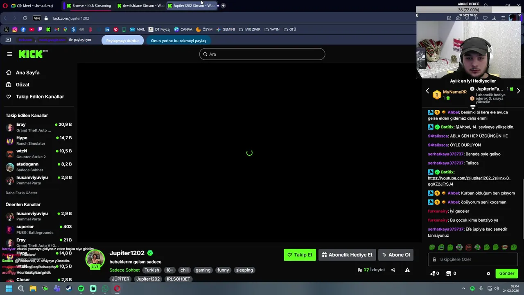Report stream with warning triangle icon
524x295 pixels.
(407, 270)
